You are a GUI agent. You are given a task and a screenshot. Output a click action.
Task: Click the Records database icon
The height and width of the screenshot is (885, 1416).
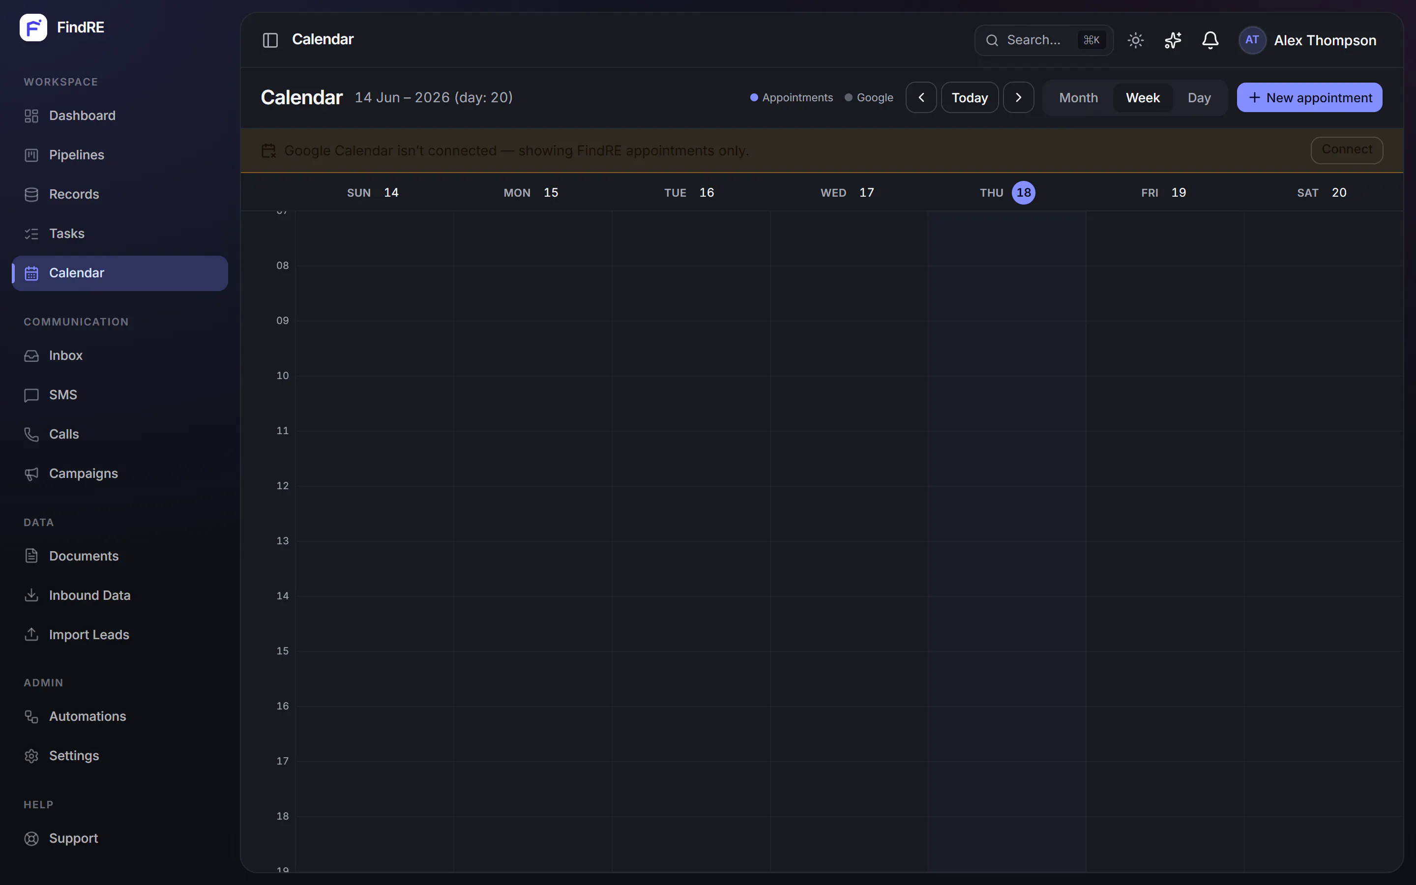(x=31, y=194)
